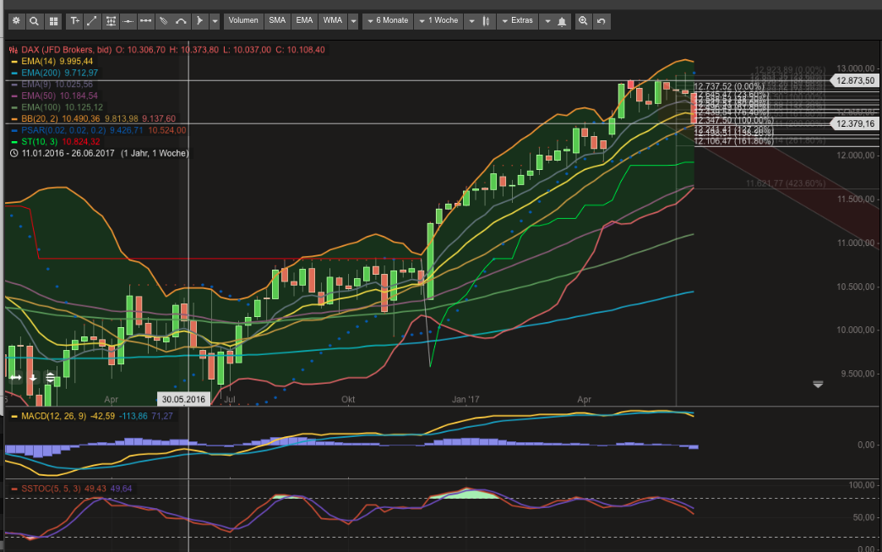Open the 1 Woche interval dropdown
The width and height of the screenshot is (882, 552).
(439, 21)
